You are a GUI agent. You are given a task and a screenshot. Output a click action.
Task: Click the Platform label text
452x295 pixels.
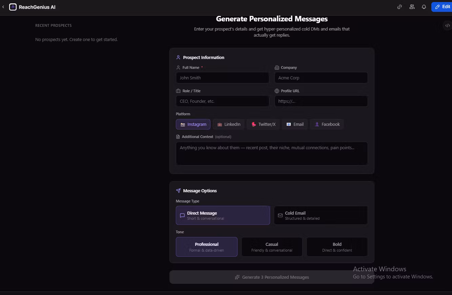pyautogui.click(x=183, y=114)
